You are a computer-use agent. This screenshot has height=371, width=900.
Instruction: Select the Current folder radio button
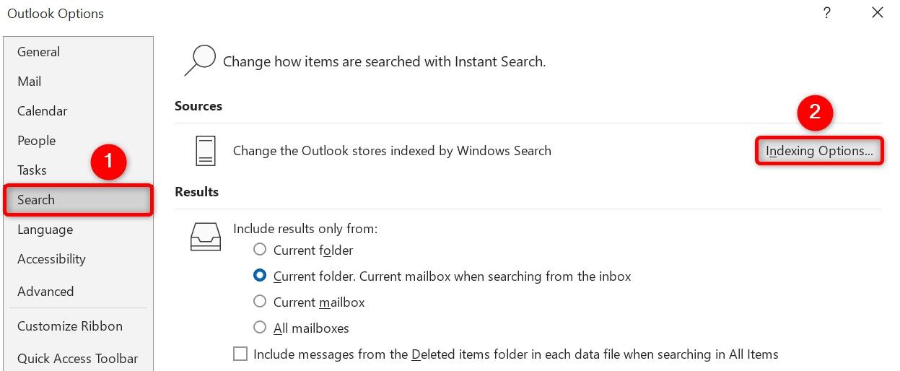(260, 250)
